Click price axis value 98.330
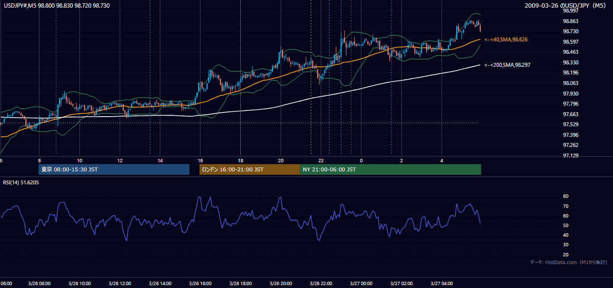 (x=571, y=62)
